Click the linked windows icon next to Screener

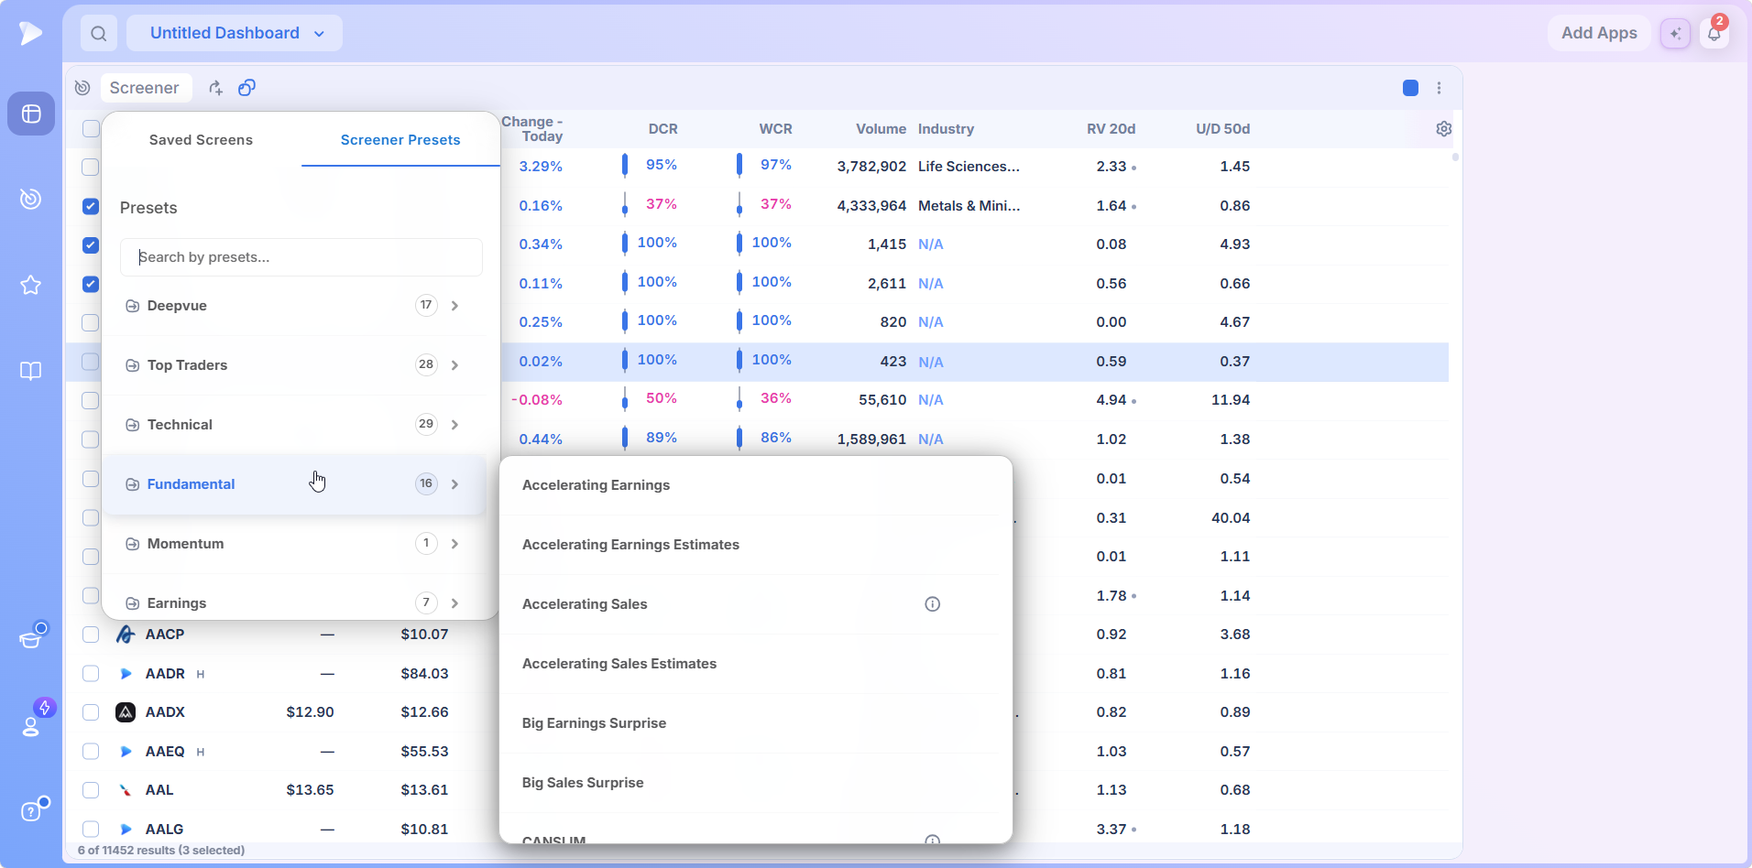tap(246, 88)
